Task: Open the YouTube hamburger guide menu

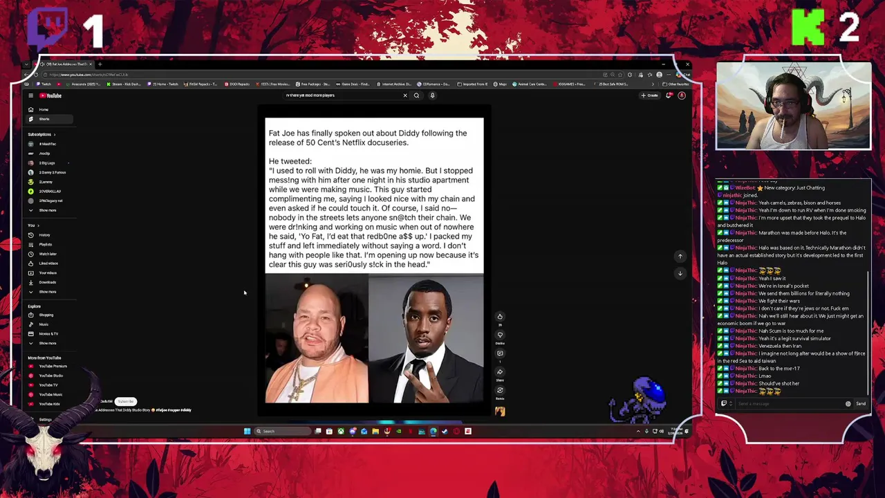Action: point(30,95)
